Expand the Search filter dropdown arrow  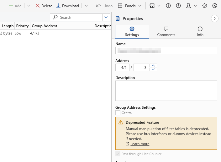[106, 18]
